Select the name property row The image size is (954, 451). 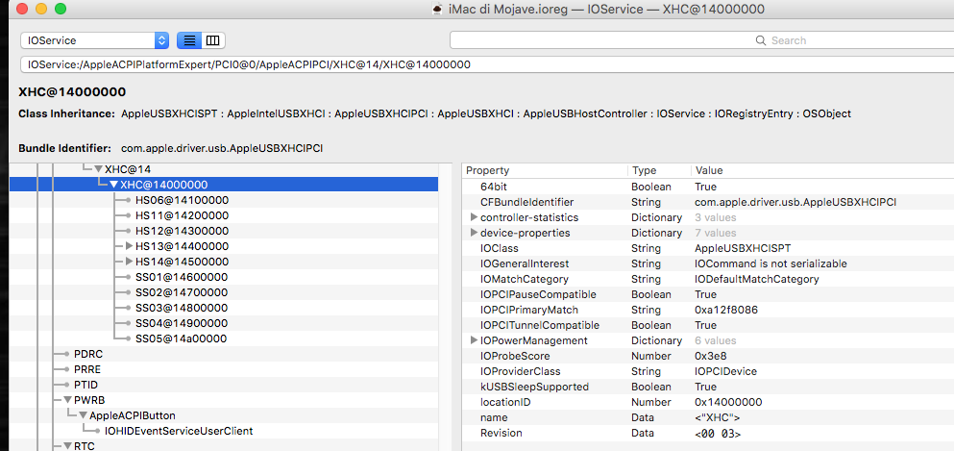[x=708, y=417]
